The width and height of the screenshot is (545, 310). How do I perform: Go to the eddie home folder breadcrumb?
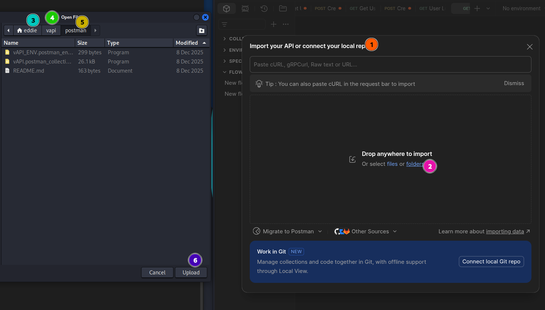tap(27, 30)
